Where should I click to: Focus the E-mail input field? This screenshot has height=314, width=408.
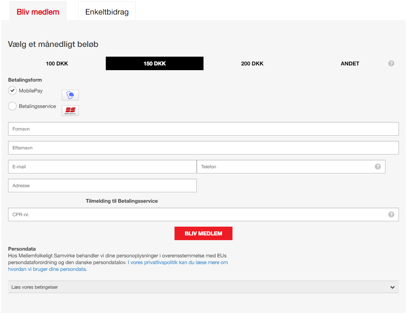(x=102, y=167)
